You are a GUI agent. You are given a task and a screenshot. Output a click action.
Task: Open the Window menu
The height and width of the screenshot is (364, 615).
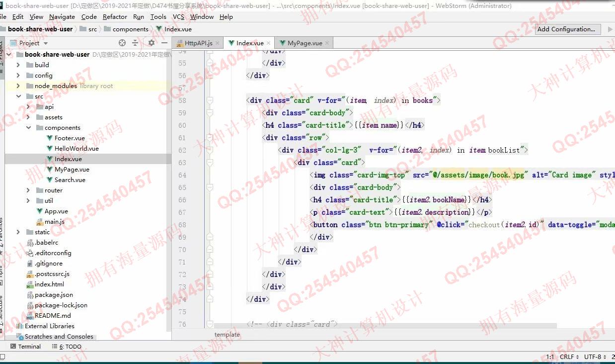click(x=202, y=16)
